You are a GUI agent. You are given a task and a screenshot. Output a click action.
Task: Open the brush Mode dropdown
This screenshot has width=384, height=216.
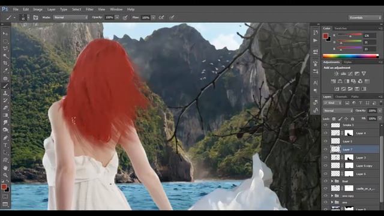[71, 17]
